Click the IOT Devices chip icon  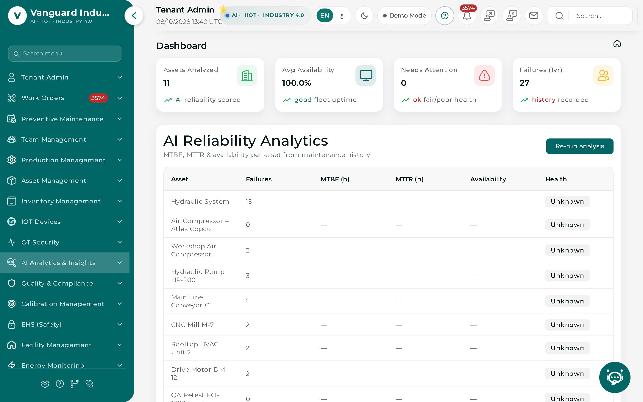click(12, 222)
